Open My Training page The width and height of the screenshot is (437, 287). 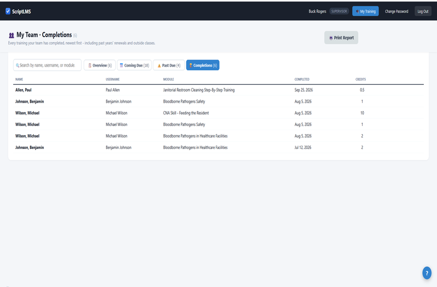tap(365, 11)
